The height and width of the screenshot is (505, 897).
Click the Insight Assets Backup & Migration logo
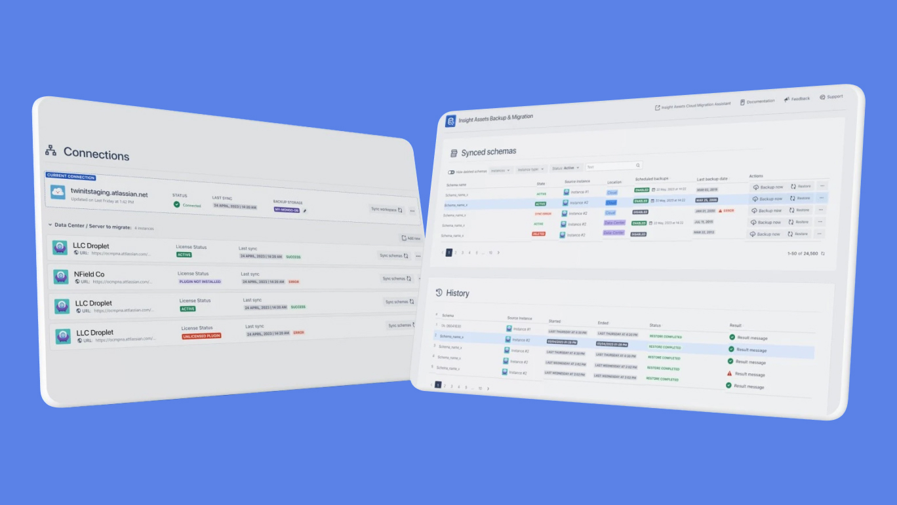click(x=450, y=121)
